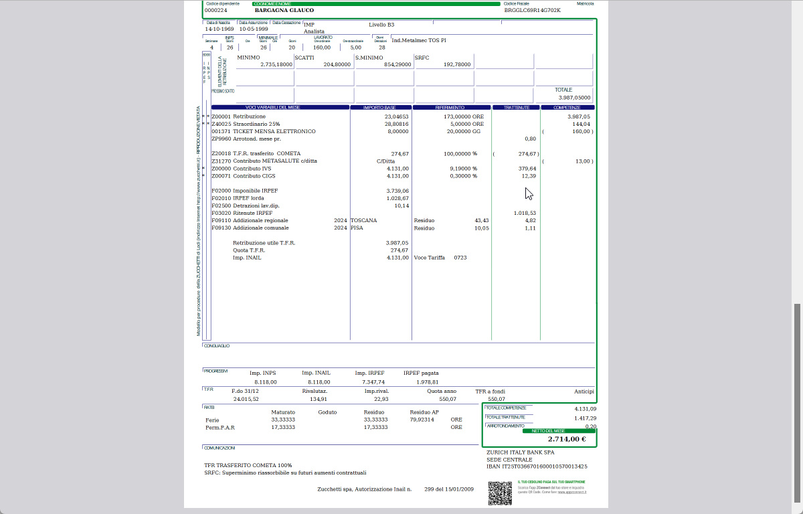Click the IRPEF withholding amount 1.018,53
The width and height of the screenshot is (803, 514).
(525, 213)
